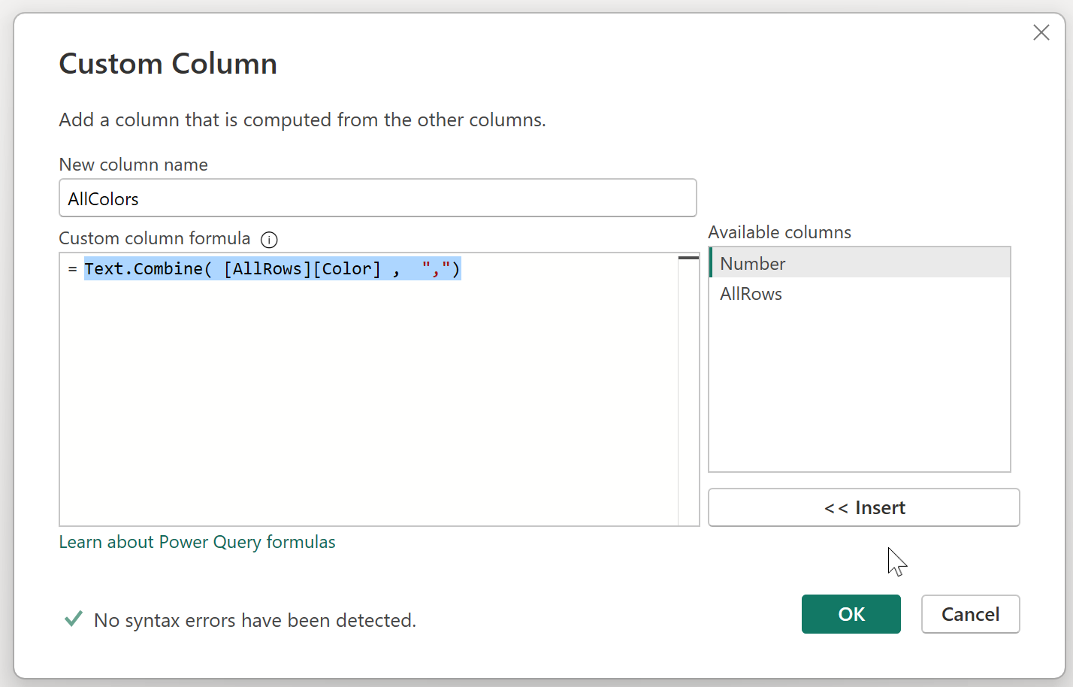Select AllRows in Available columns
Image resolution: width=1073 pixels, height=687 pixels.
(860, 294)
